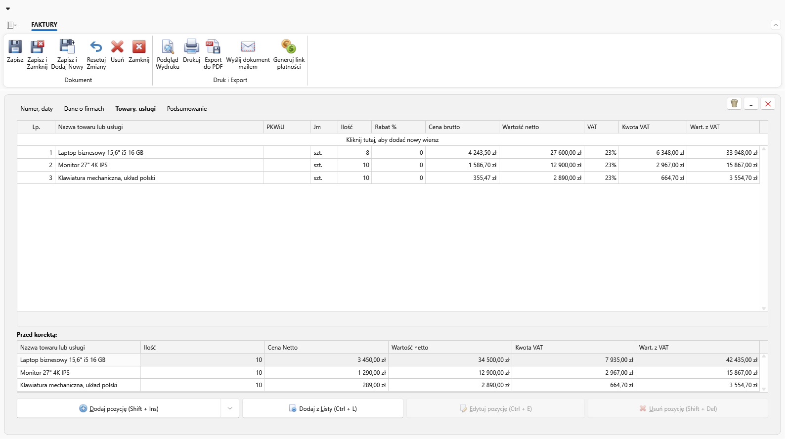Select the Monitor 27" 4K IPS row

click(388, 165)
